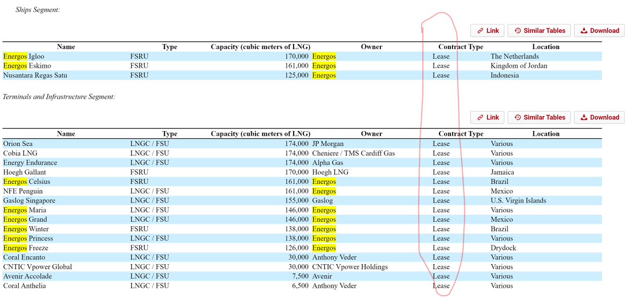The image size is (627, 297).
Task: Click the 'Gaslog' owner cell
Action: pos(322,200)
